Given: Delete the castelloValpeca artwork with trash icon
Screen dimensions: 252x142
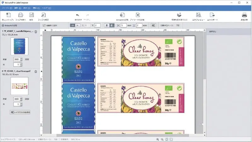Looking at the screenshot, I should (36, 32).
